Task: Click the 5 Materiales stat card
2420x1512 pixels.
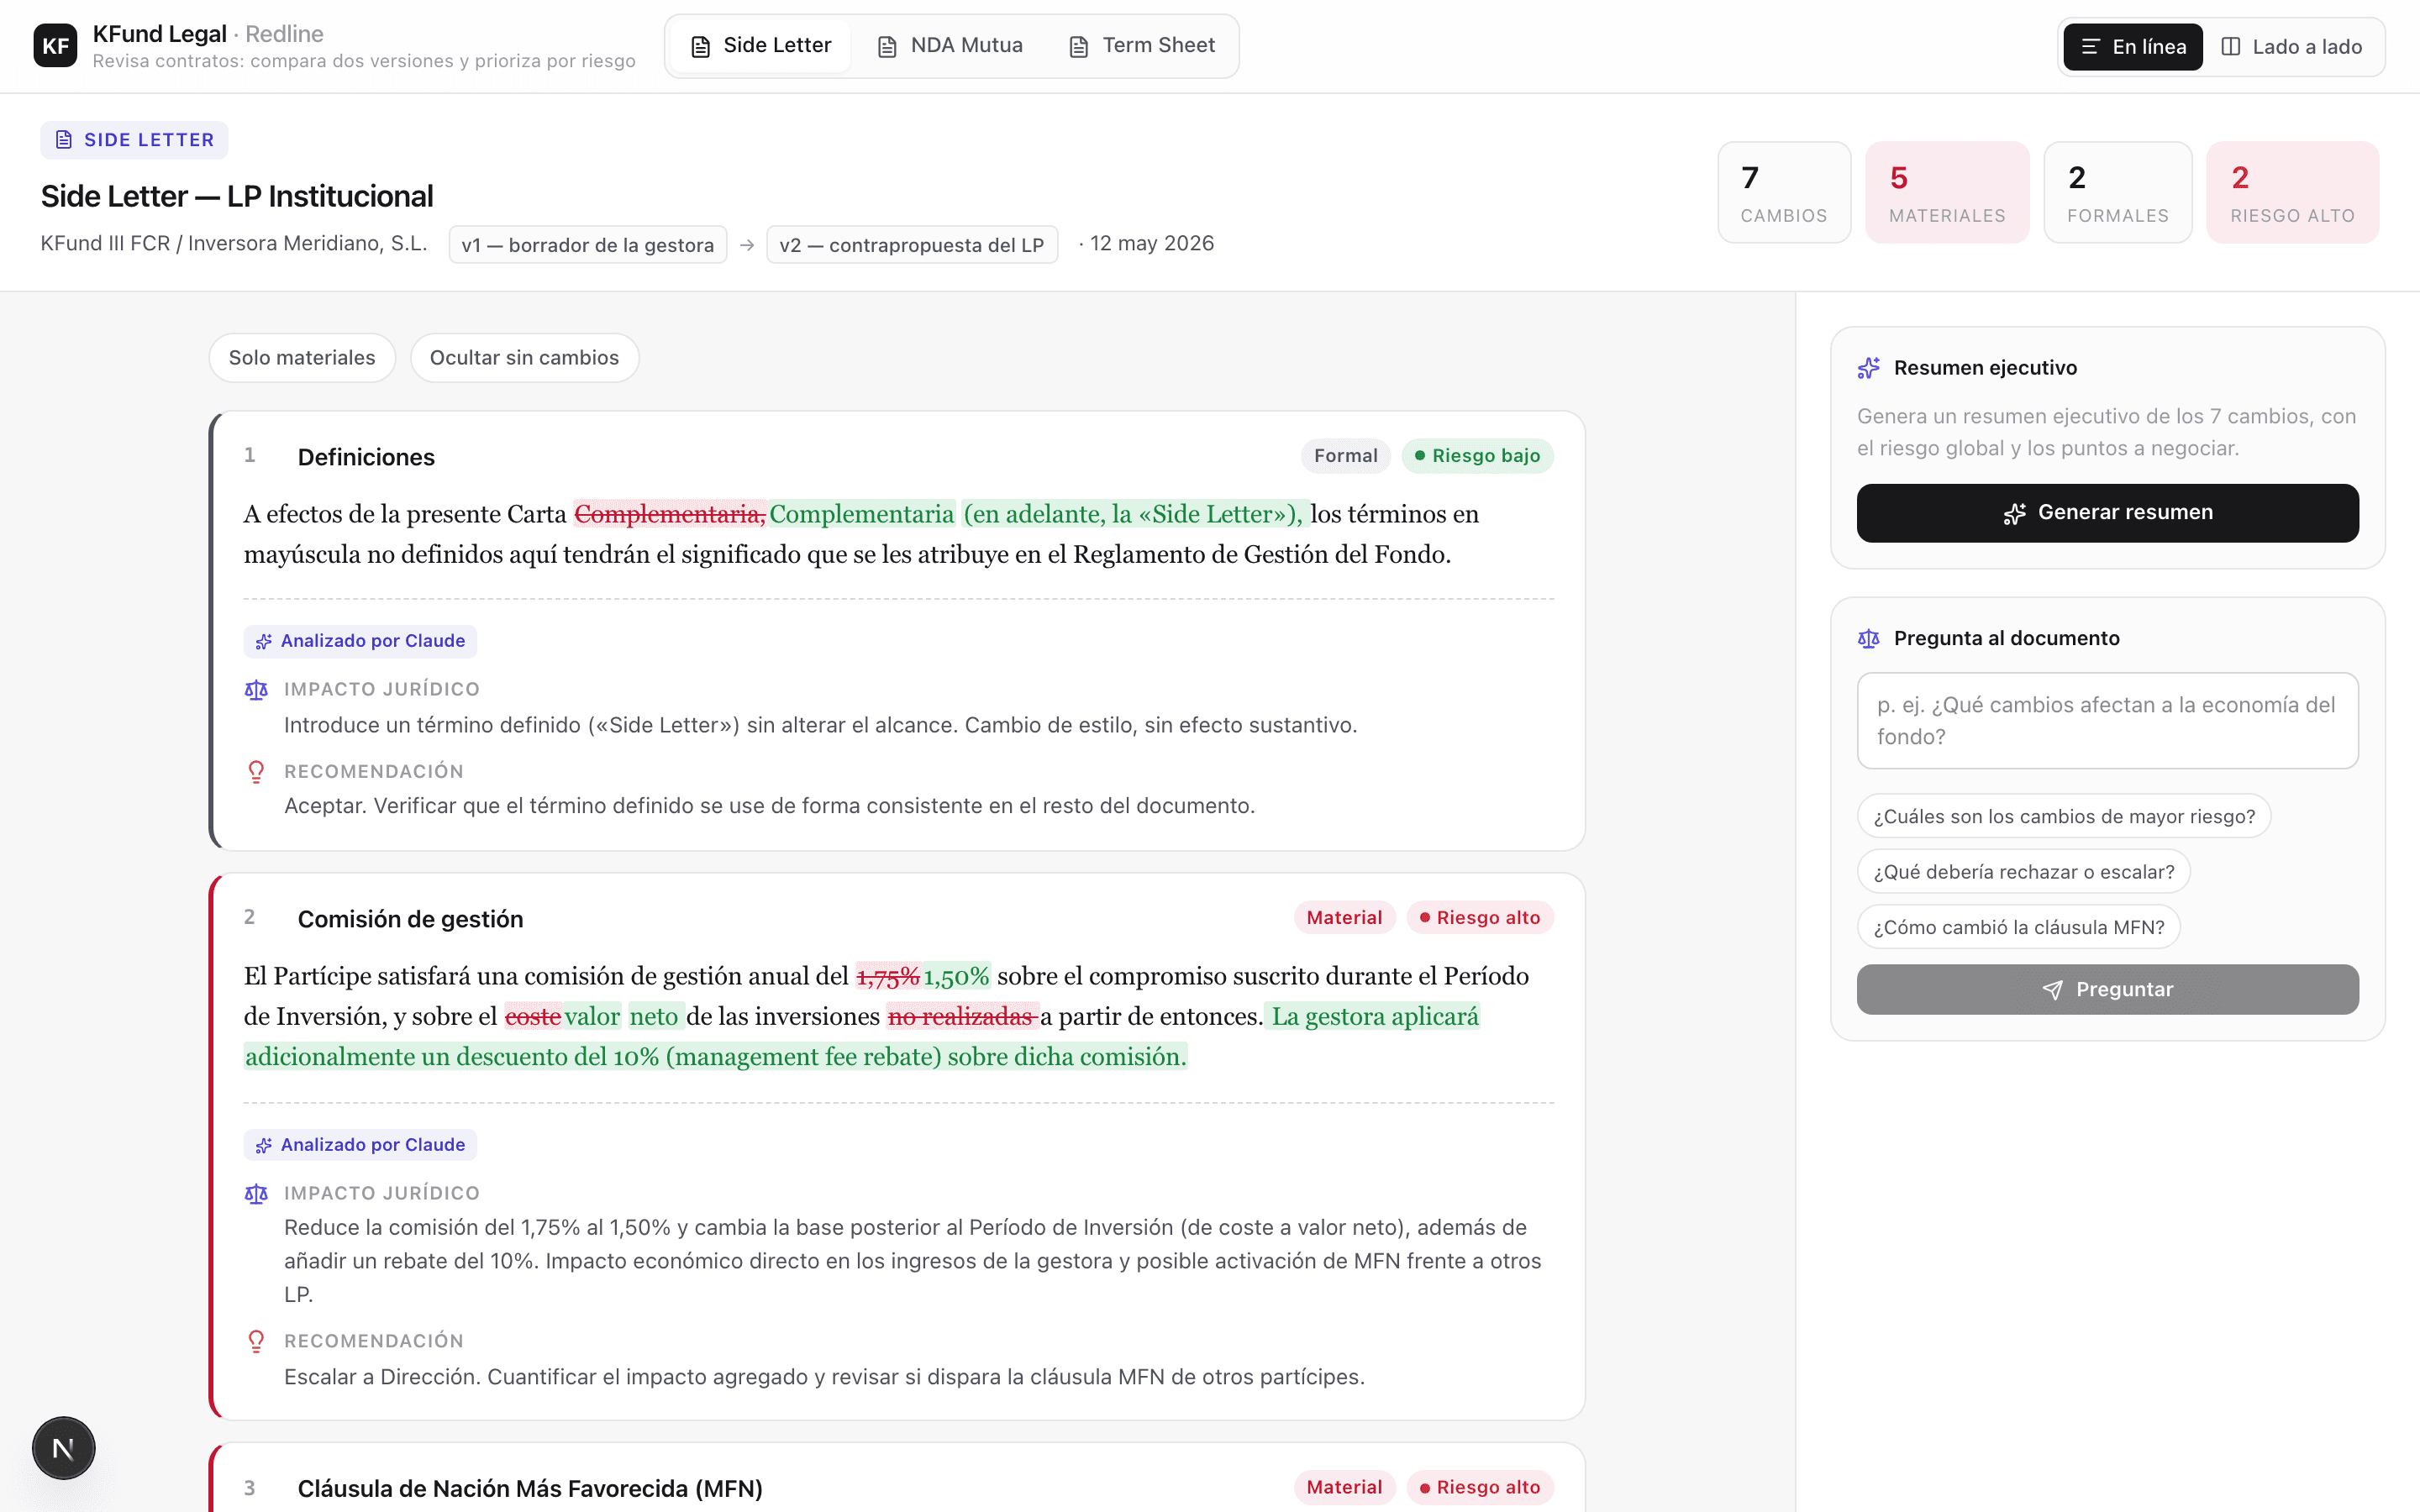Action: (1947, 192)
